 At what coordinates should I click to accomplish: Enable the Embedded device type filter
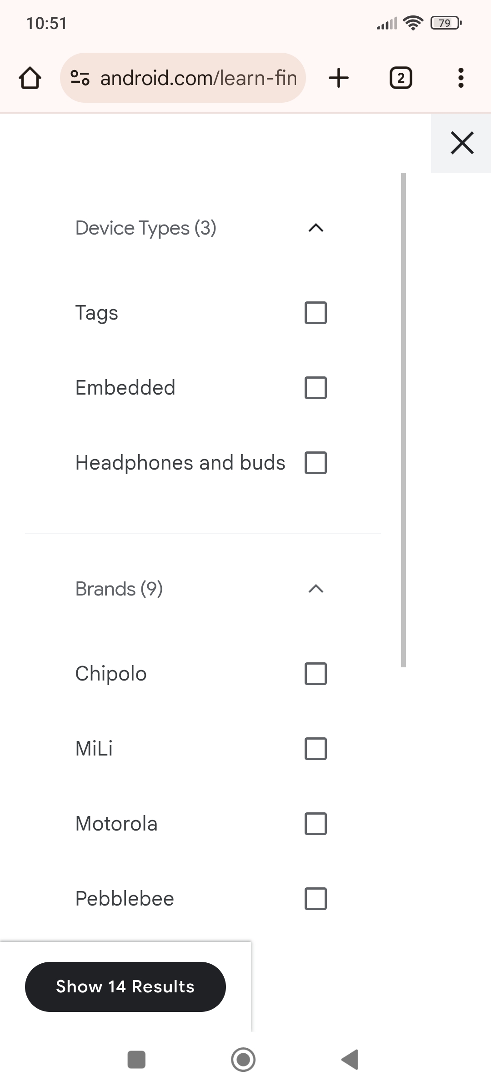point(316,388)
